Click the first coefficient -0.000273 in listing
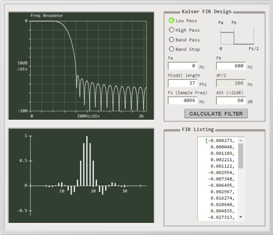The height and width of the screenshot is (235, 273). click(220, 140)
